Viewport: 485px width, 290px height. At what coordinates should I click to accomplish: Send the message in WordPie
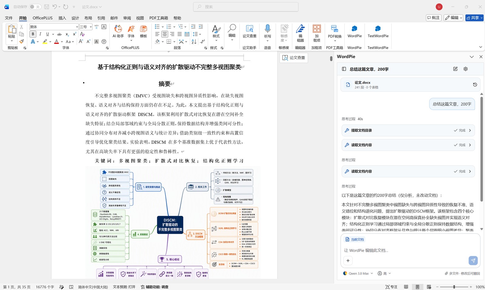pos(473,260)
